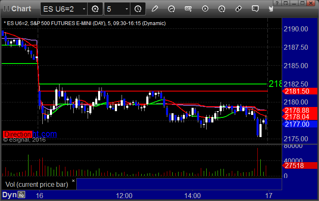Image resolution: width=319 pixels, height=201 pixels.
Task: Click the 2180.00 price axis label
Action: pyautogui.click(x=296, y=102)
